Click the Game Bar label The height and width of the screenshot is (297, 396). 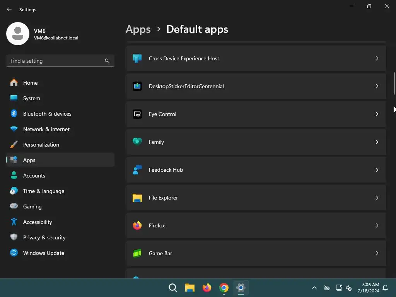(160, 253)
